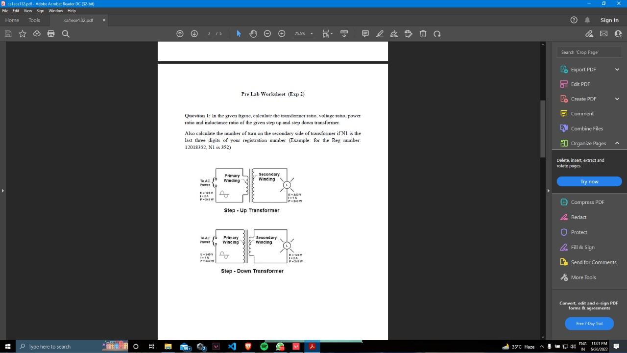Open the Compress PDF tool

pyautogui.click(x=587, y=202)
